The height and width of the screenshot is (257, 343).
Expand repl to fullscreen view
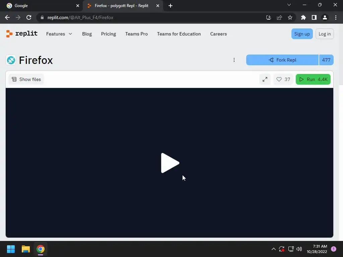pyautogui.click(x=265, y=79)
